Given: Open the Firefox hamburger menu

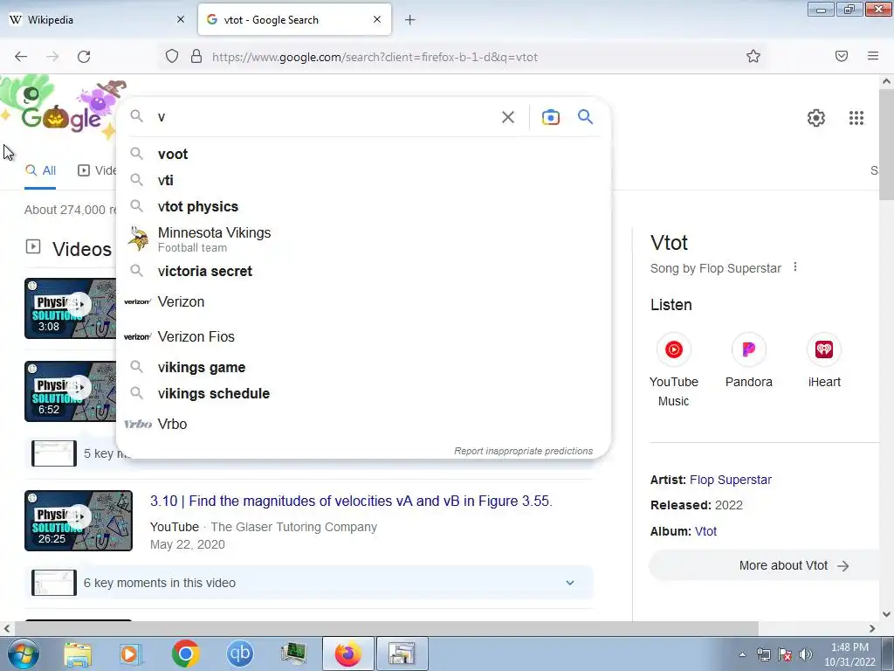Looking at the screenshot, I should pyautogui.click(x=873, y=56).
